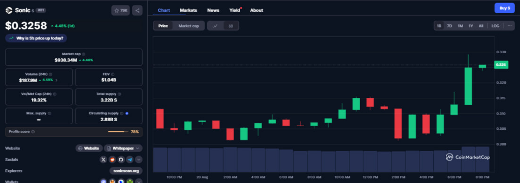The width and height of the screenshot is (520, 183).
Task: Switch to candlestick chart view icon
Action: [231, 26]
